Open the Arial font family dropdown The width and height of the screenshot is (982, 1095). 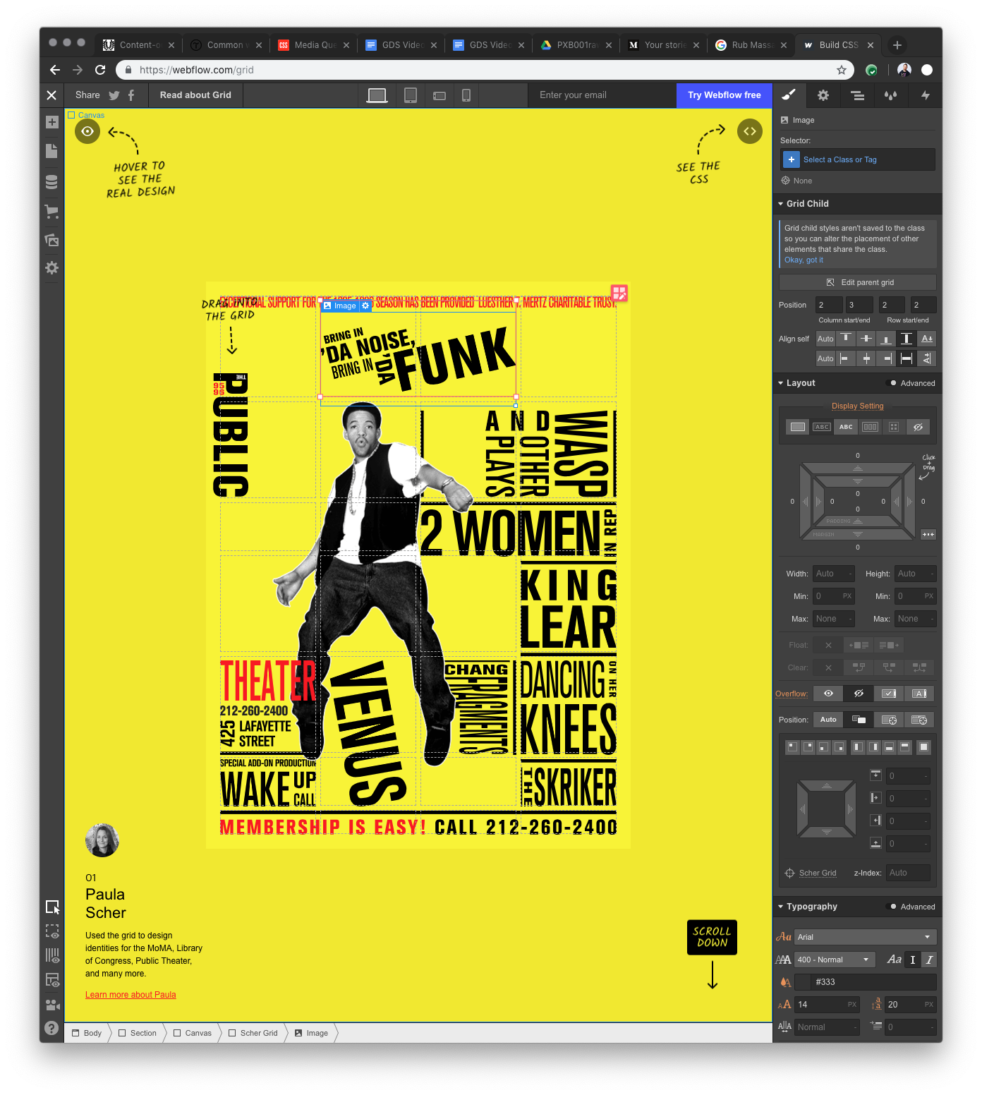[x=866, y=937]
